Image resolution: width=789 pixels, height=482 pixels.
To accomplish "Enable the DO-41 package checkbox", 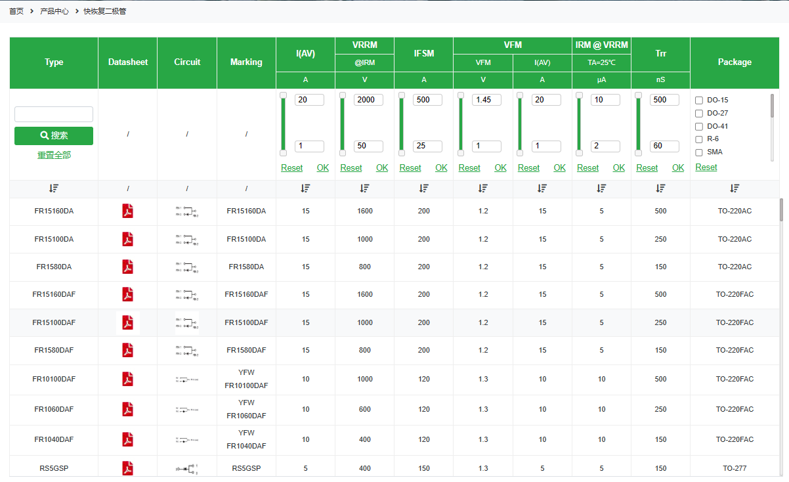I will click(x=699, y=126).
